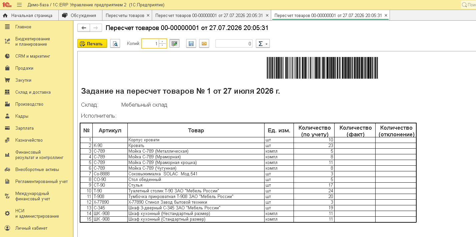
Task: Save the document with the floppy disk icon
Action: point(191,44)
